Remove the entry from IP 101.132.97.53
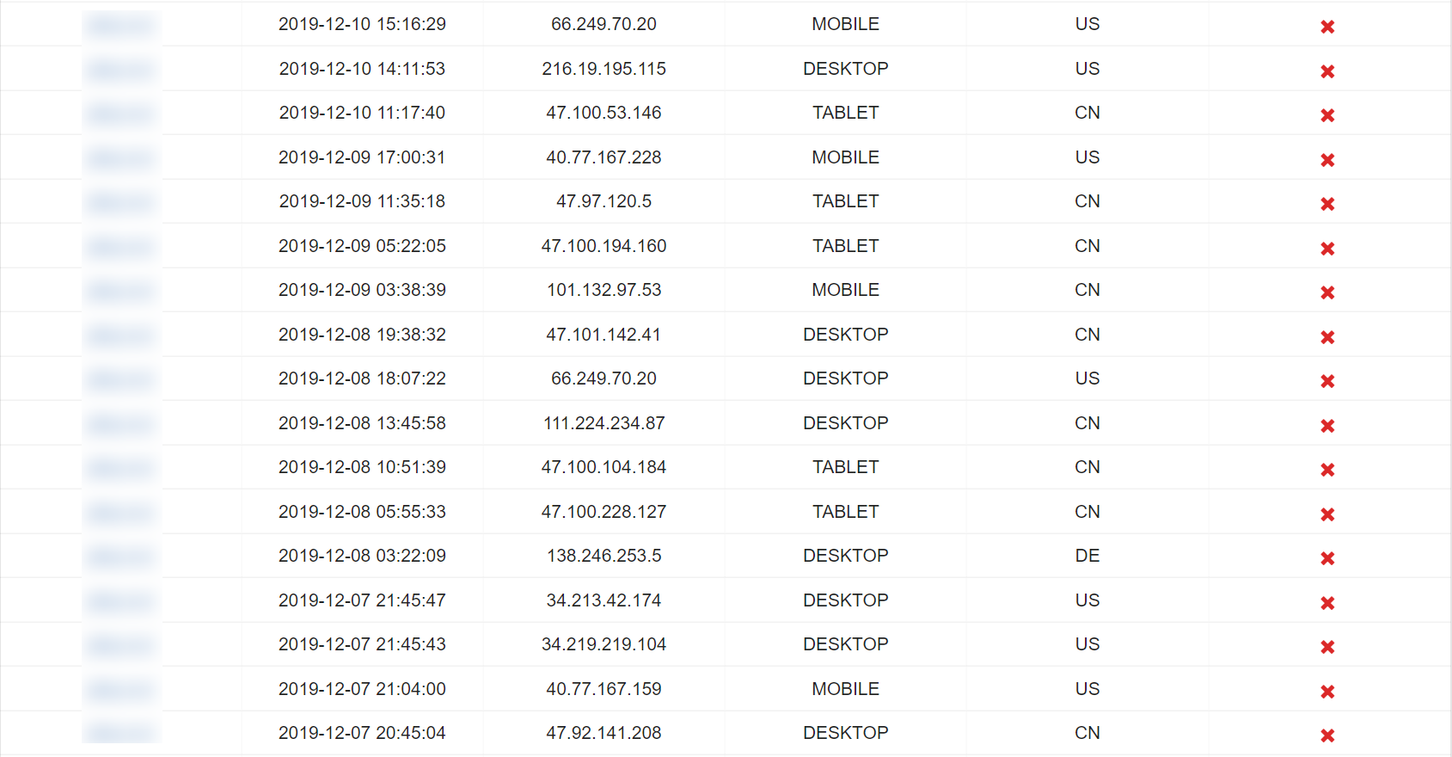Image resolution: width=1452 pixels, height=757 pixels. tap(1327, 292)
